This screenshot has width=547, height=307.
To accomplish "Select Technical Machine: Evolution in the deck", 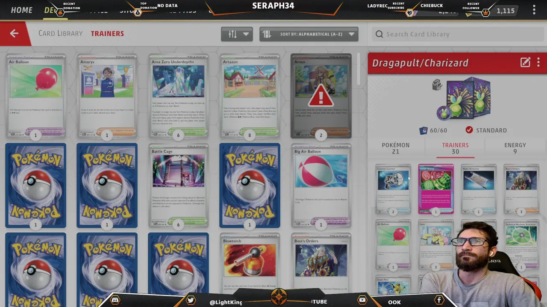I will (521, 244).
